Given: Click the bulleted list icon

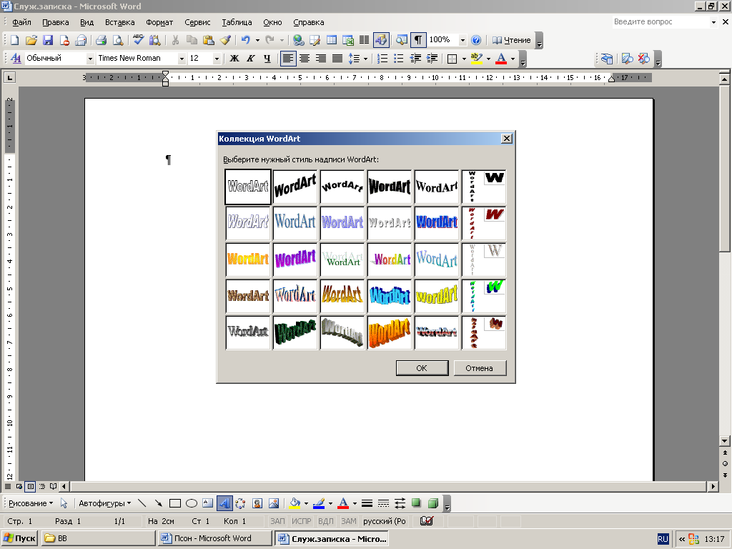Looking at the screenshot, I should pyautogui.click(x=398, y=59).
